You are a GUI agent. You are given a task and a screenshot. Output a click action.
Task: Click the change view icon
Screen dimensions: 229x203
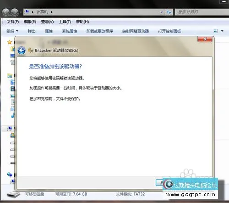tap(215, 31)
